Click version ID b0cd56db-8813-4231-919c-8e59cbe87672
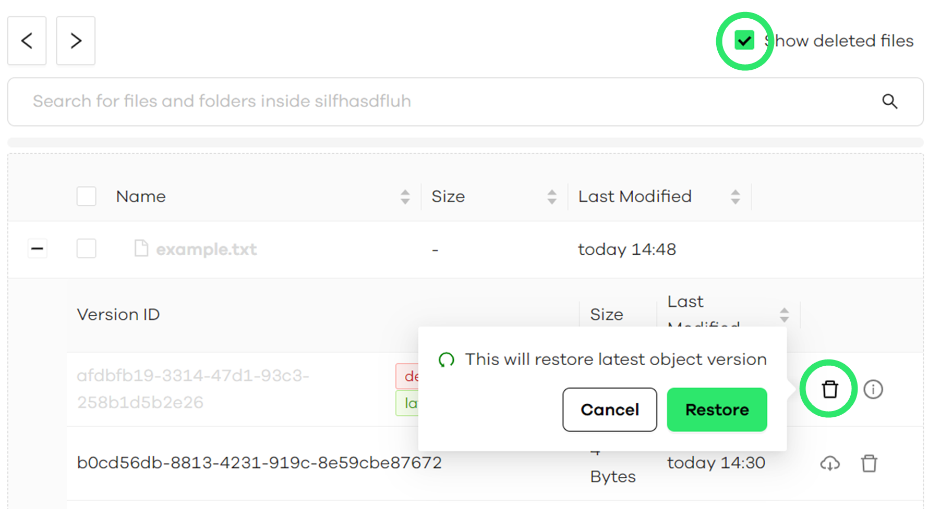 (x=259, y=463)
